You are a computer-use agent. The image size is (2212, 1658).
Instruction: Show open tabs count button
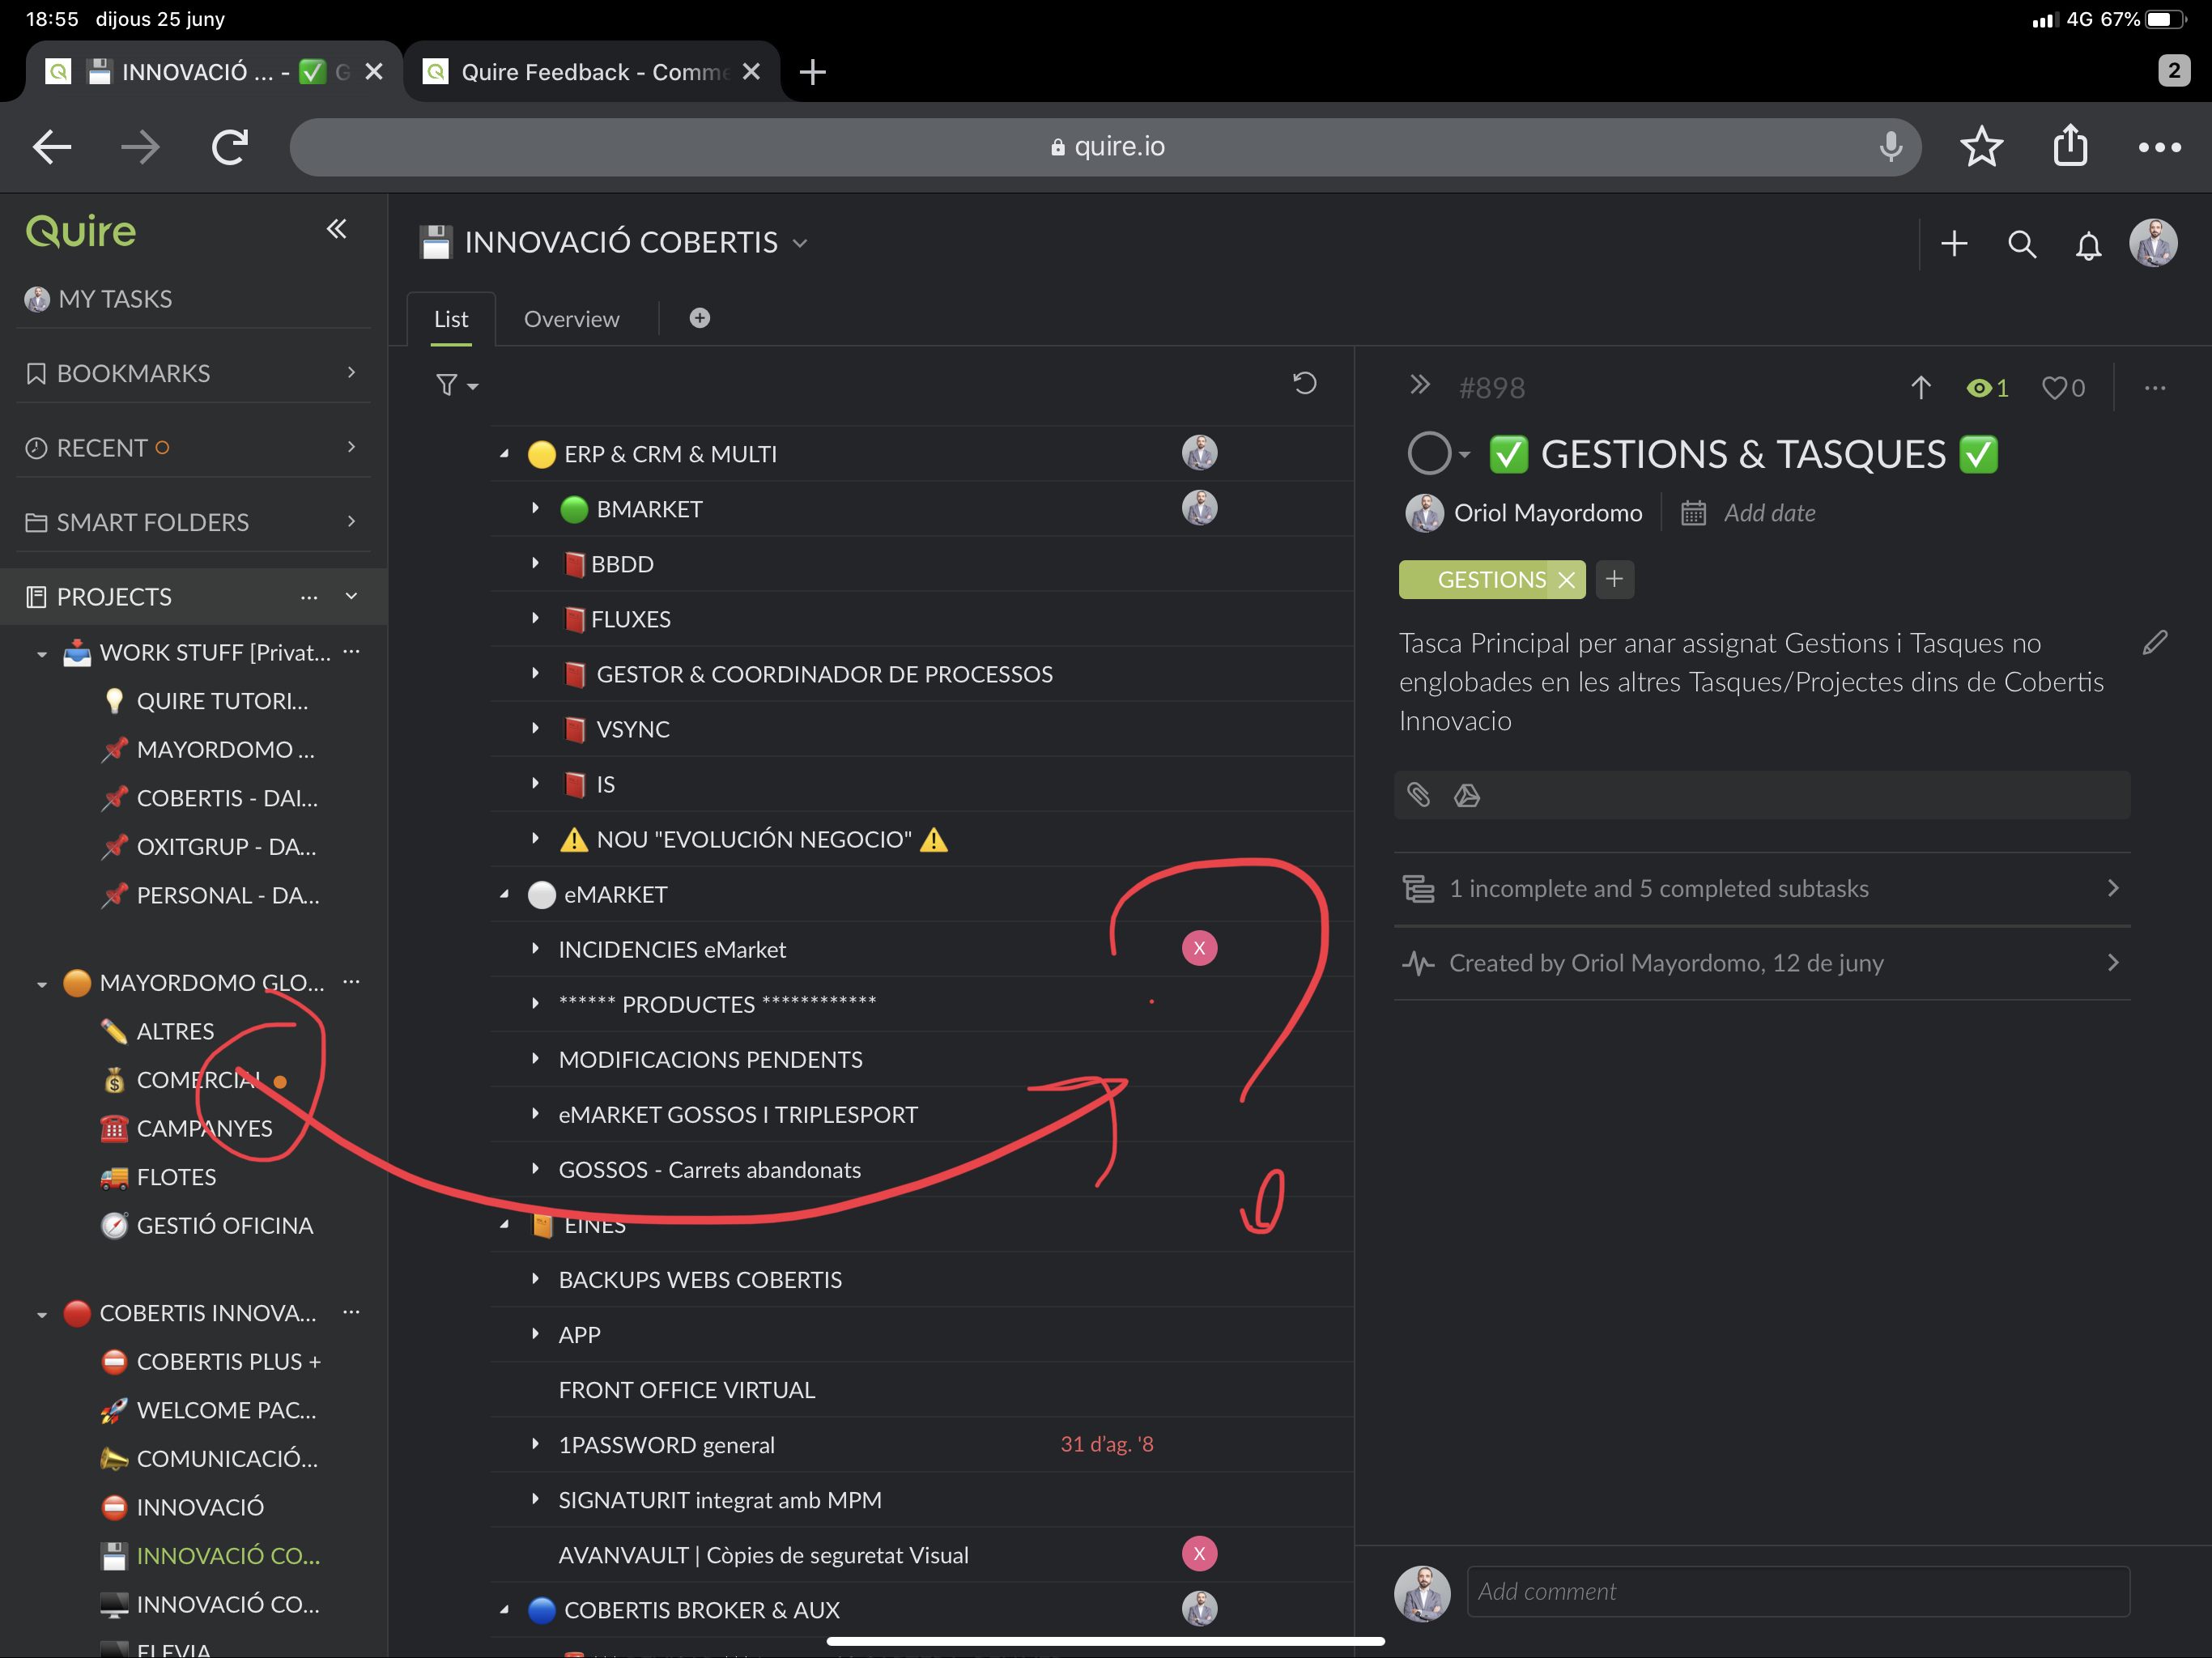(2173, 71)
